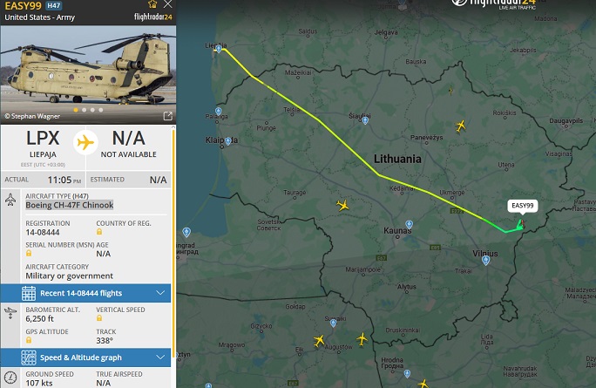Select the aircraft icon near Taurage
596x388 pixels.
point(342,206)
